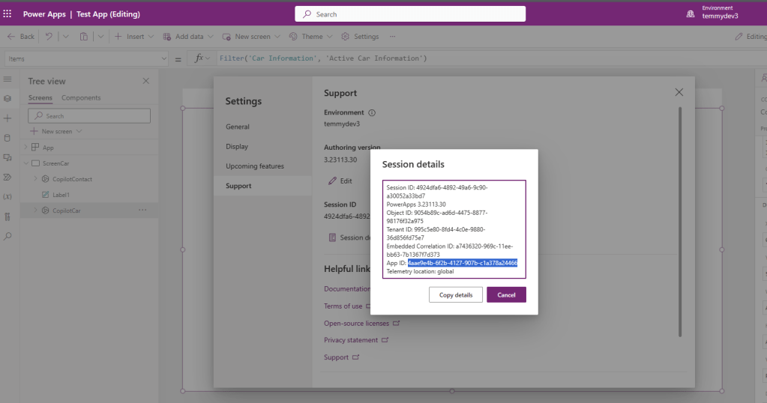Click the top Search box
This screenshot has height=403, width=767.
[410, 14]
